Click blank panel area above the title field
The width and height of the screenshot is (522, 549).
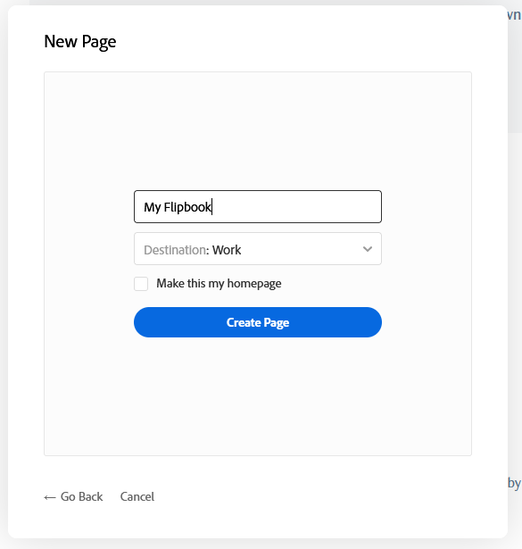[258, 131]
